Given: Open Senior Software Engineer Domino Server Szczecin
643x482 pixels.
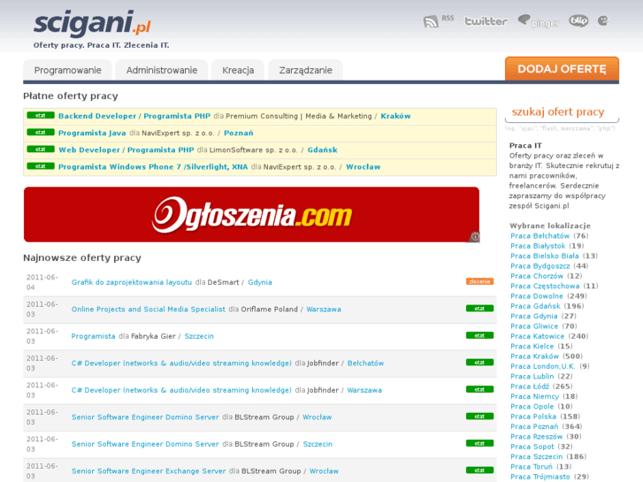Looking at the screenshot, I should [145, 444].
